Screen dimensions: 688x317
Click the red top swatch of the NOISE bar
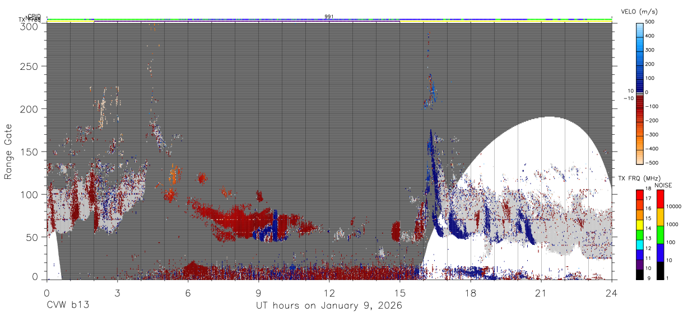pos(660,198)
